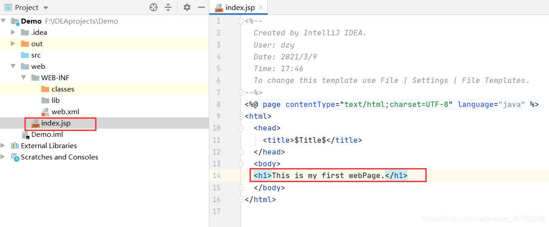Image resolution: width=549 pixels, height=227 pixels.
Task: Click the .idea folder icon
Action: pyautogui.click(x=25, y=33)
